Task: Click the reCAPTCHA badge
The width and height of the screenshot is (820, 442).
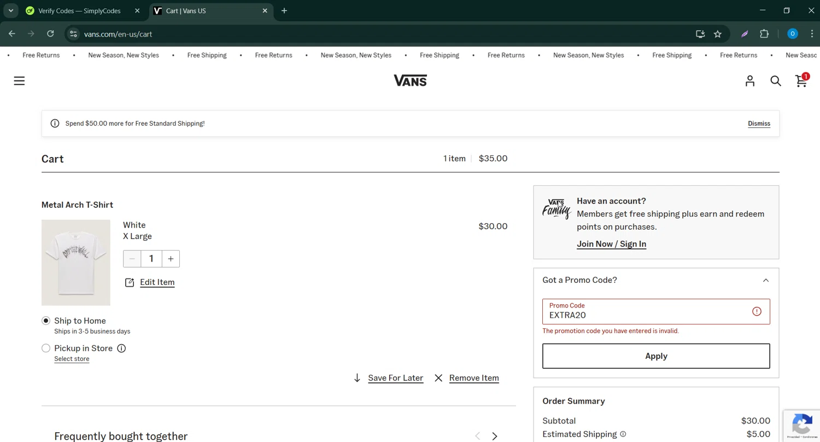Action: [x=801, y=426]
